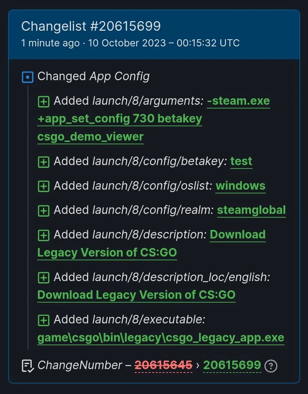Select the realm value steamglobal
The image size is (308, 394).
tap(251, 210)
